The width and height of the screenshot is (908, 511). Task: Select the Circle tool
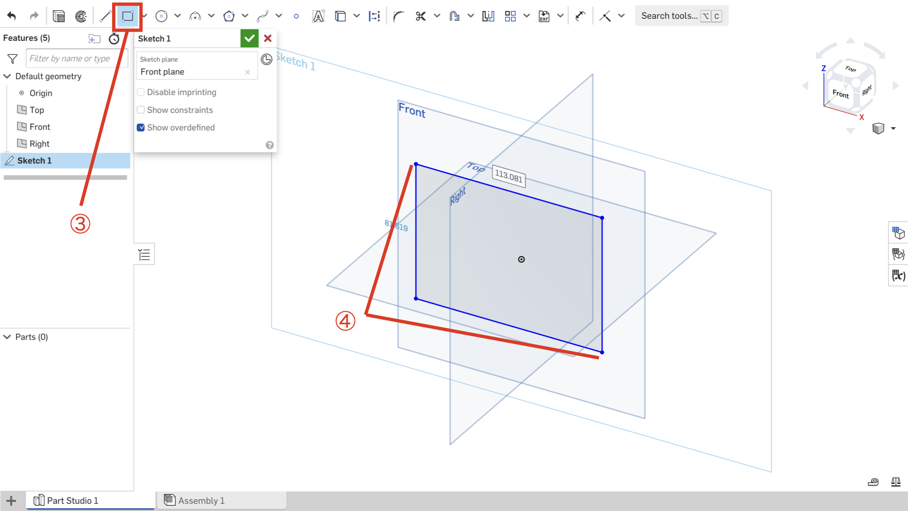tap(161, 16)
